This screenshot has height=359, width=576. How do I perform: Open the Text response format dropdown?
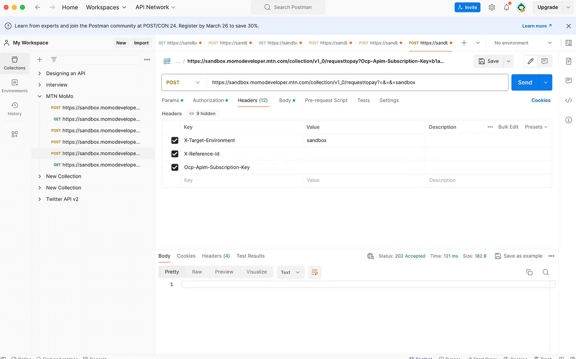pyautogui.click(x=290, y=272)
